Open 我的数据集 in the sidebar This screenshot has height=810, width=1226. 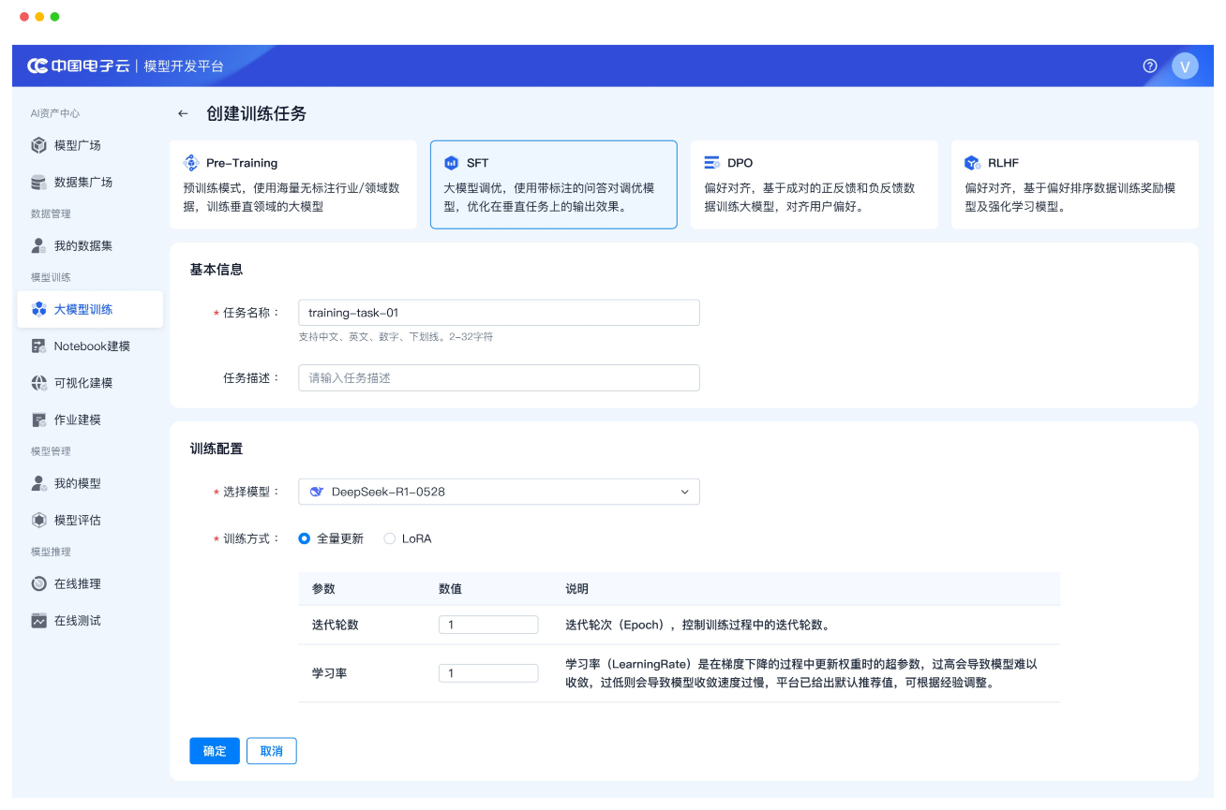[82, 246]
